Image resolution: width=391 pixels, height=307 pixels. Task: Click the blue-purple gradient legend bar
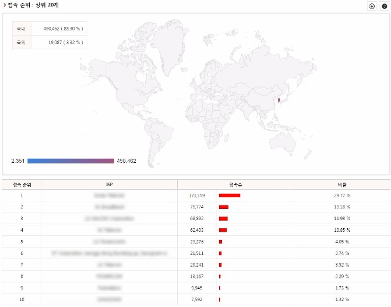pos(71,161)
